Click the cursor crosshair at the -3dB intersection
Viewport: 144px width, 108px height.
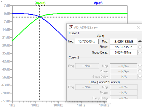point(40,17)
